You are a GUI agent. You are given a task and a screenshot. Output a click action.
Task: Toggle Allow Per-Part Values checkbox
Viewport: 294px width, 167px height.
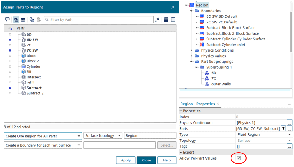coord(238,158)
